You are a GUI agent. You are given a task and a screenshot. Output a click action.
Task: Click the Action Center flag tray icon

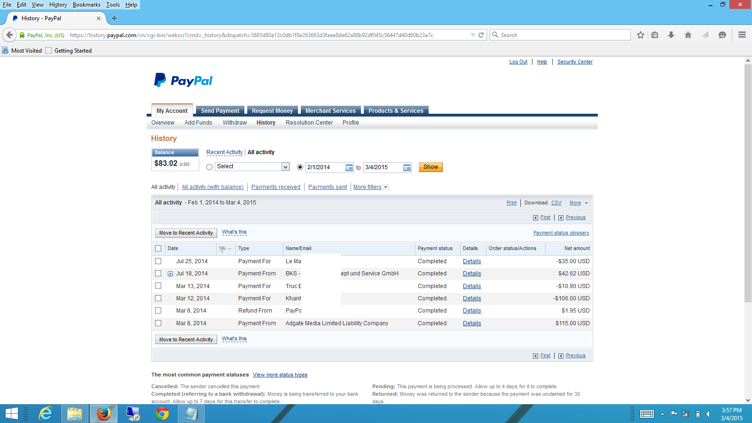coord(674,414)
